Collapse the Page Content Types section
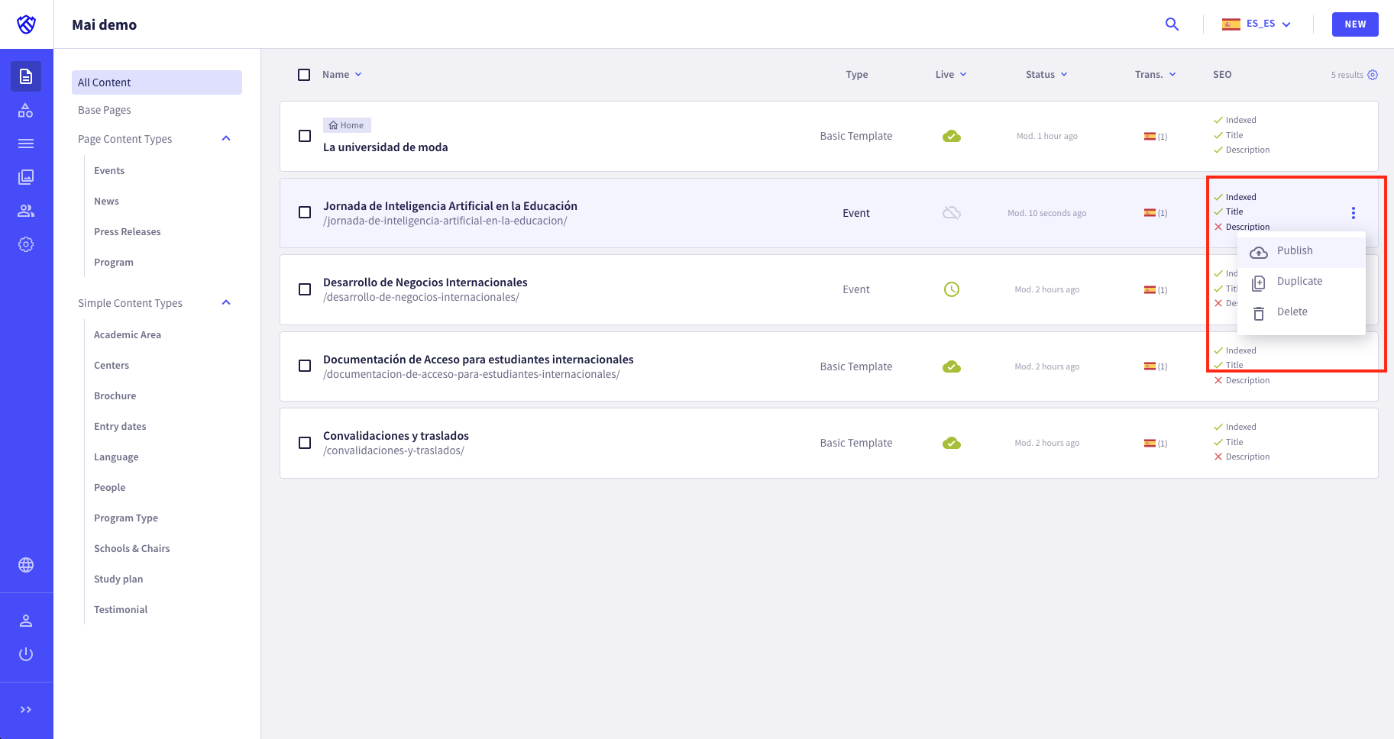The width and height of the screenshot is (1394, 739). click(x=225, y=138)
